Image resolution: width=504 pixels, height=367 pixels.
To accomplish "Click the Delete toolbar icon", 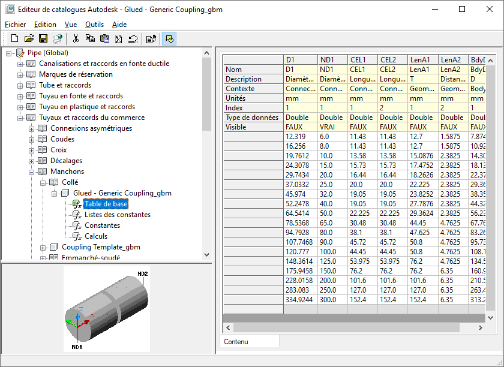I will coord(119,39).
